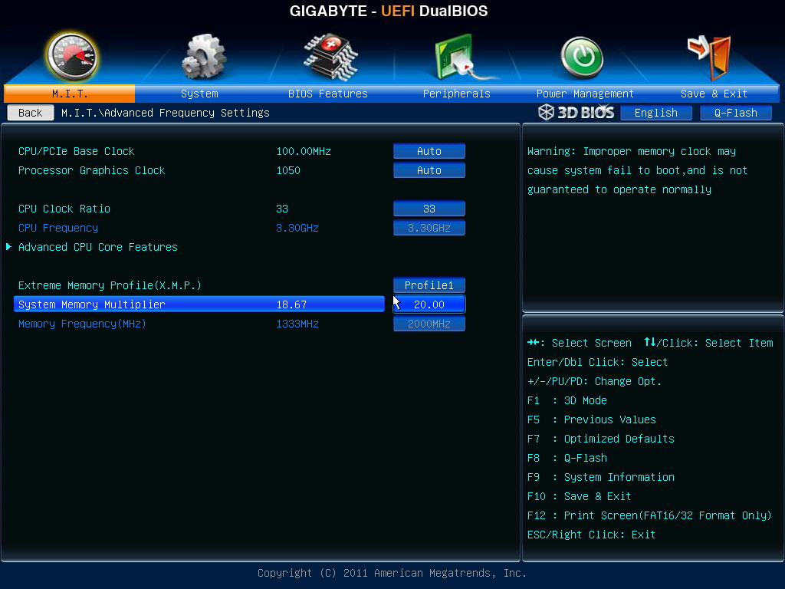The image size is (785, 589).
Task: Select the Processor Graphics Clock row label
Action: (92, 170)
